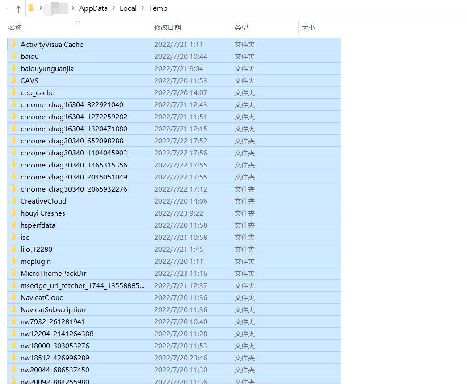Click the folder icon in address bar
The height and width of the screenshot is (384, 467).
point(31,8)
